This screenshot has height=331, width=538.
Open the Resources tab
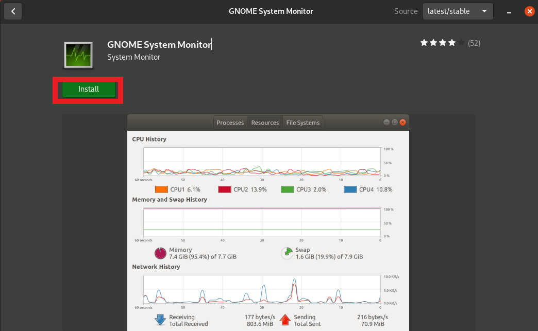click(265, 123)
